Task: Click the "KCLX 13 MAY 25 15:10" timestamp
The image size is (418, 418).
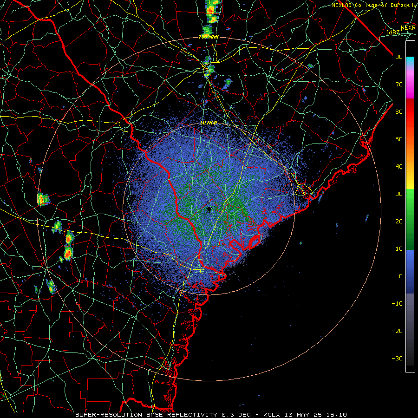Action: point(305,415)
